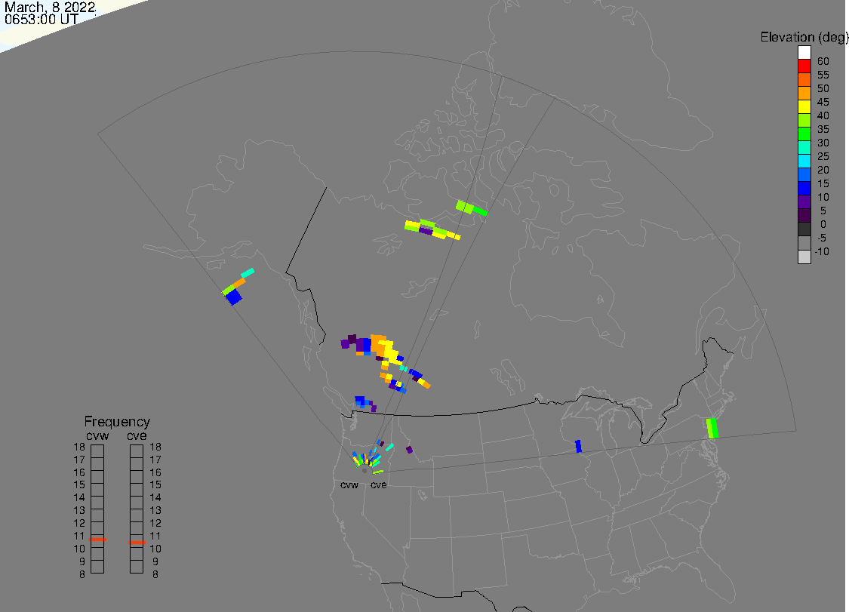Click the '-10' elevation legend value
849x612 pixels.
click(822, 251)
